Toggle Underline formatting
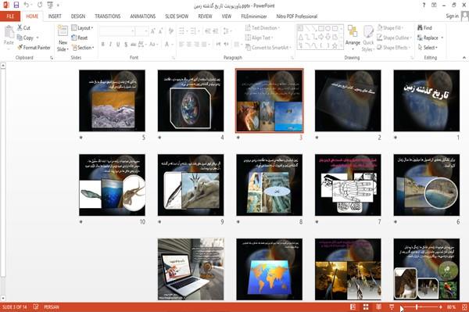 tap(118, 45)
